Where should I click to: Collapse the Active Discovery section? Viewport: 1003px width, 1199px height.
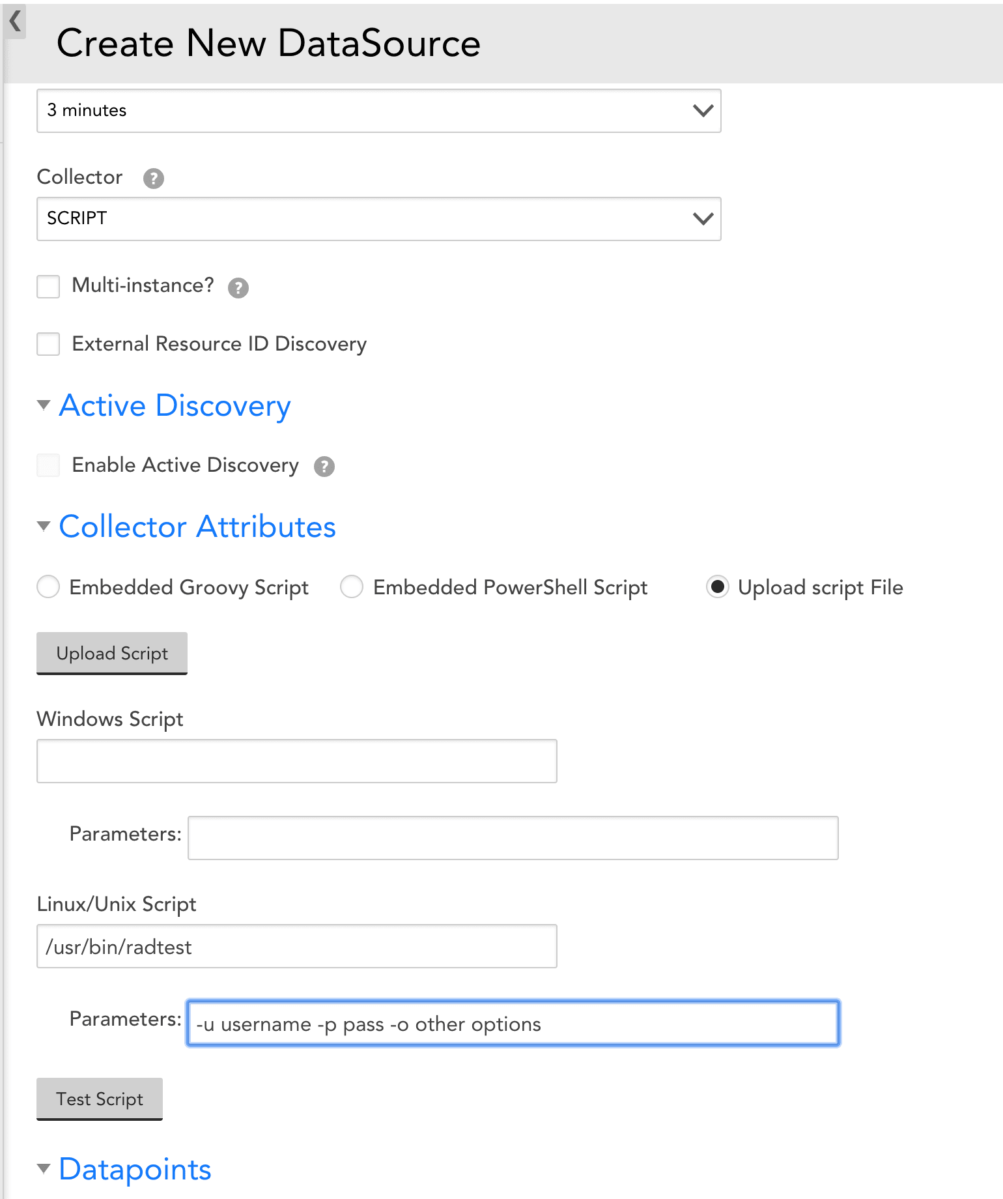click(x=44, y=405)
